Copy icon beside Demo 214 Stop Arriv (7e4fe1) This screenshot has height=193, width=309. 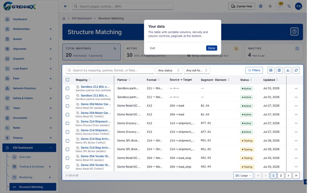78,139
